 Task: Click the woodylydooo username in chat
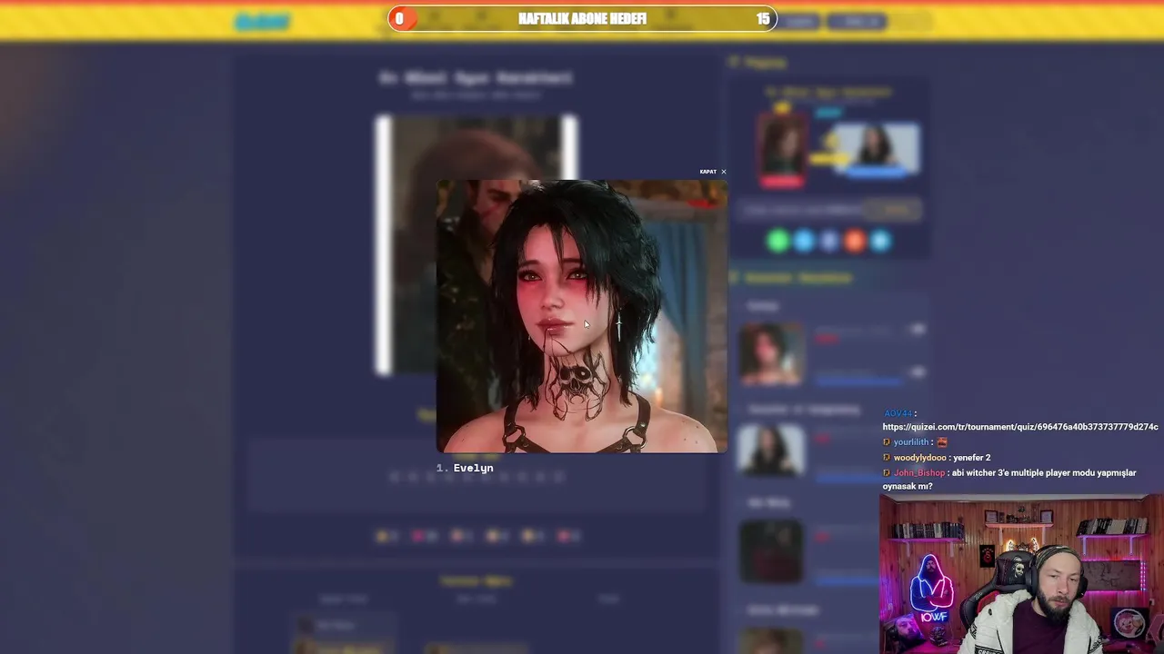pos(920,458)
